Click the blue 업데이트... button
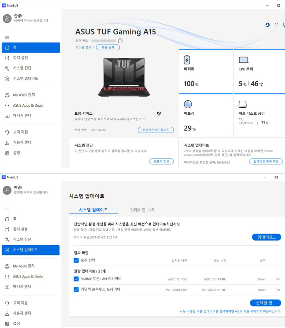Image resolution: width=285 pixels, height=328 pixels. click(x=266, y=237)
